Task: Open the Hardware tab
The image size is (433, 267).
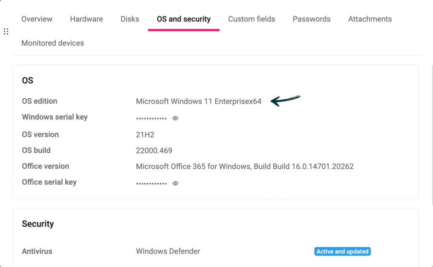Action: click(86, 19)
